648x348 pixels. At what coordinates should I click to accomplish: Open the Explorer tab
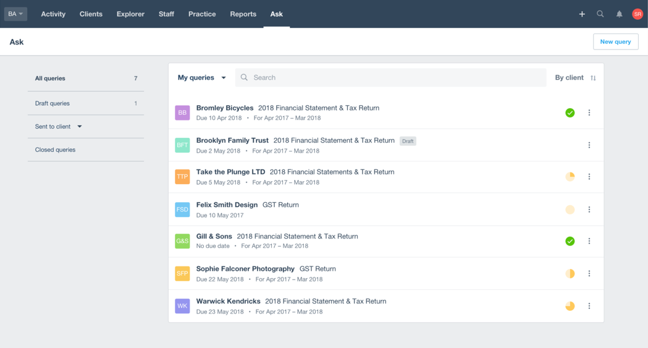pyautogui.click(x=130, y=14)
